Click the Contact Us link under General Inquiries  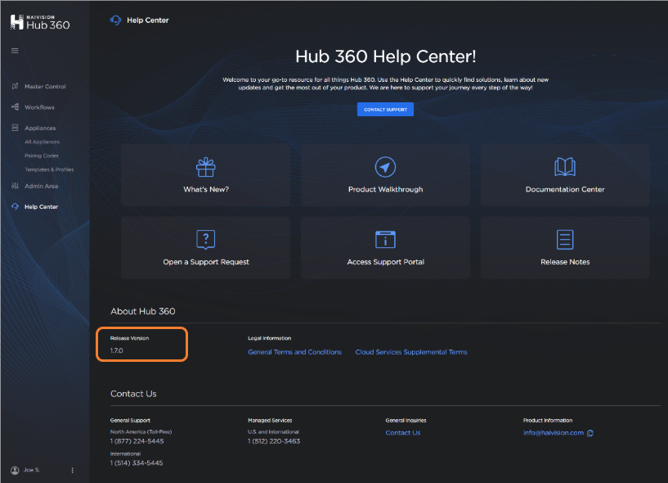[402, 432]
